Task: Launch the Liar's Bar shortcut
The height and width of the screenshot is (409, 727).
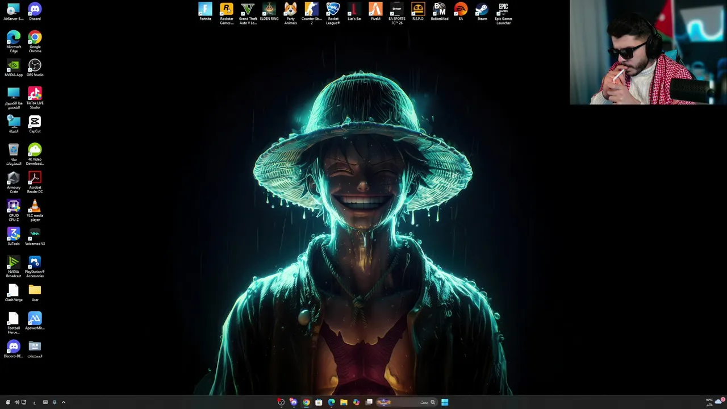Action: pos(354,12)
